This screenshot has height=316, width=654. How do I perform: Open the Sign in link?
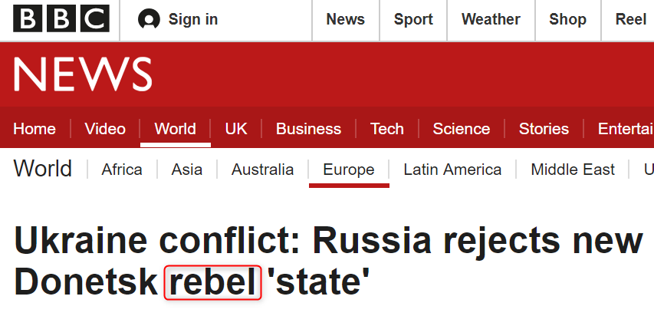(193, 20)
